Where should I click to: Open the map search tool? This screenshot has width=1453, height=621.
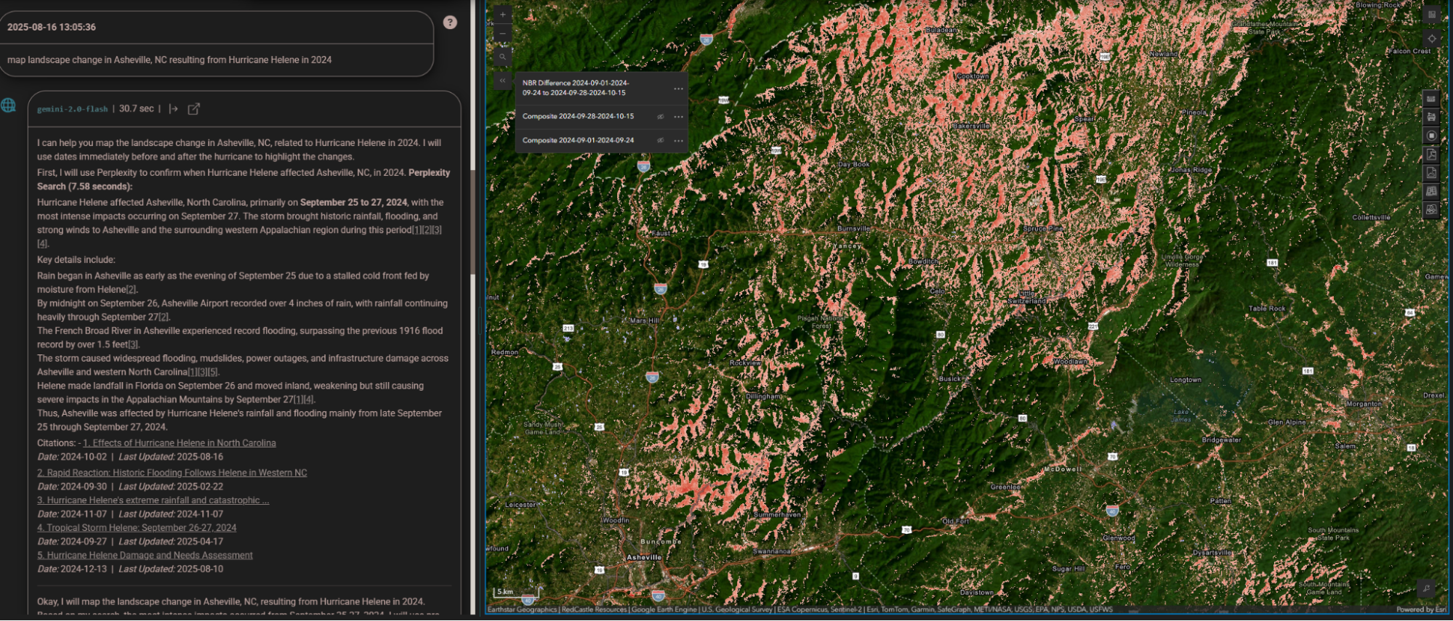pyautogui.click(x=502, y=57)
